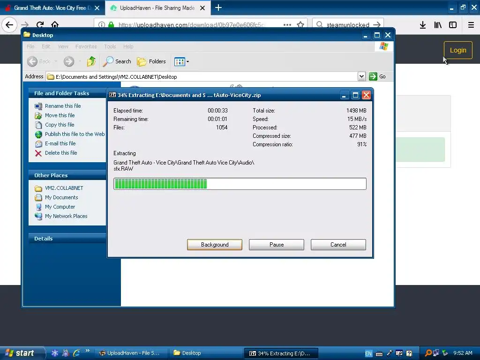Click Explorer Back button
This screenshot has height=360, width=480.
(39, 61)
